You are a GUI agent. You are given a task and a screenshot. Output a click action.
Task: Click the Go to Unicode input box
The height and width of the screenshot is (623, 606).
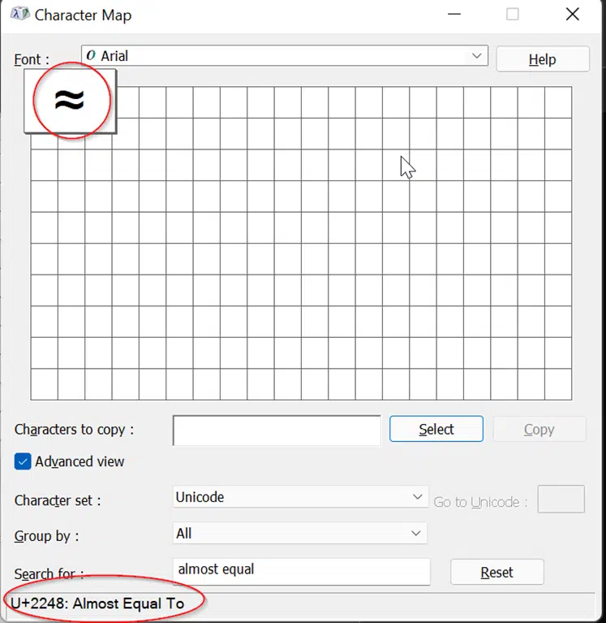[x=561, y=499]
